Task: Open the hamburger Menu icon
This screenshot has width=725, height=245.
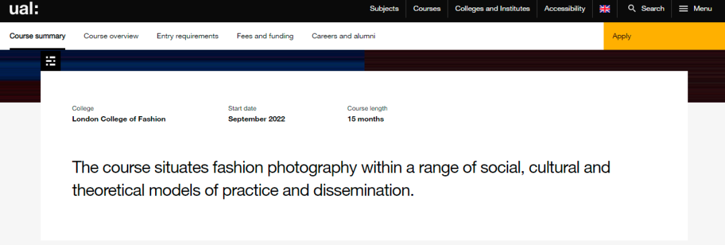Action: pyautogui.click(x=683, y=8)
